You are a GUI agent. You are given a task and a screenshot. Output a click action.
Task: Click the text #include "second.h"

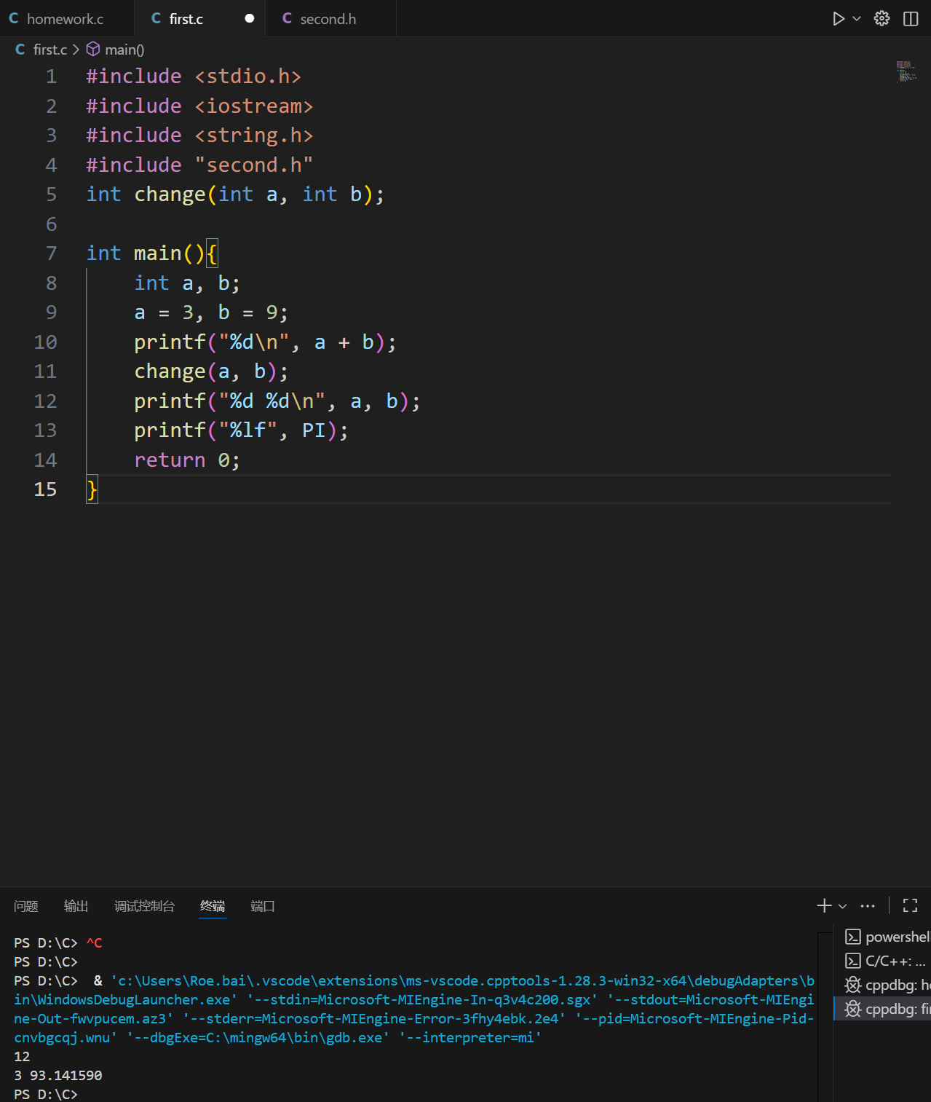point(199,165)
